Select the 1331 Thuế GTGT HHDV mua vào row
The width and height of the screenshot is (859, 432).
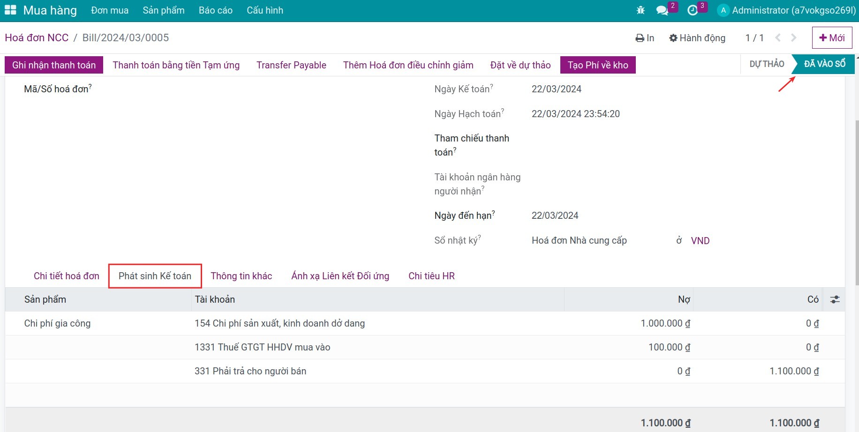pos(425,347)
